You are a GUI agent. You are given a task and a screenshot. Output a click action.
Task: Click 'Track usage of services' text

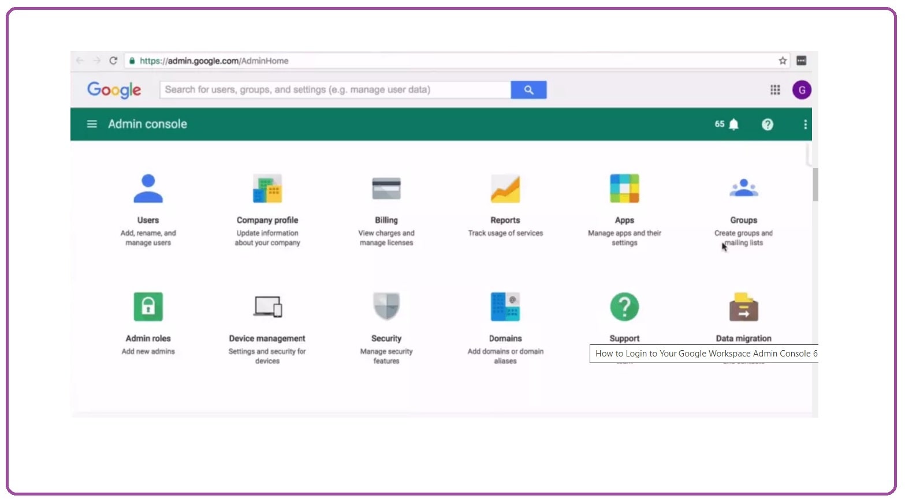[505, 233]
